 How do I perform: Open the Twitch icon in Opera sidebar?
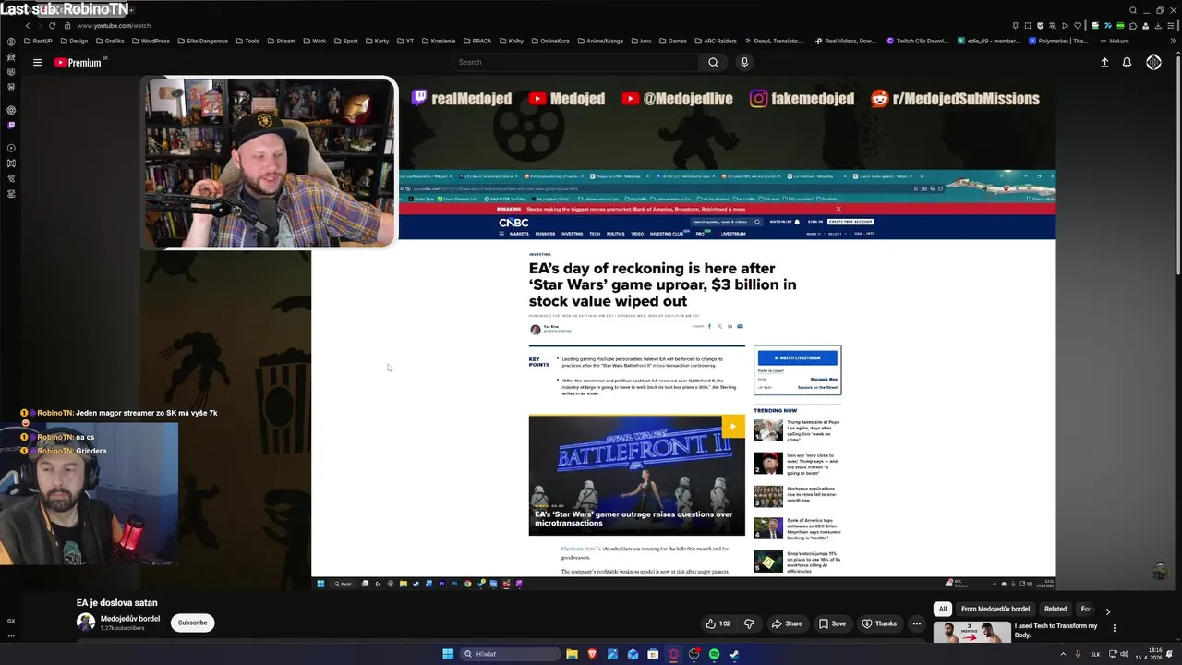click(x=11, y=125)
